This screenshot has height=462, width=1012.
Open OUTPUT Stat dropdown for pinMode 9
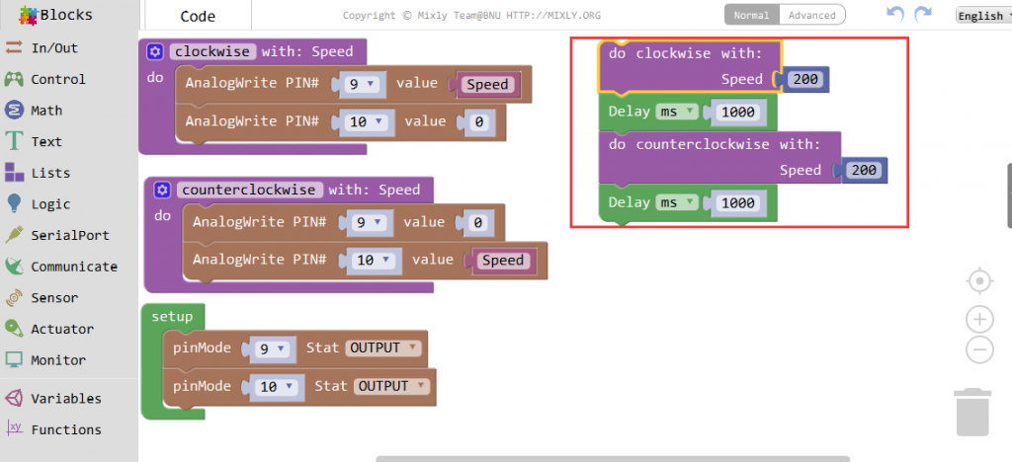click(383, 347)
